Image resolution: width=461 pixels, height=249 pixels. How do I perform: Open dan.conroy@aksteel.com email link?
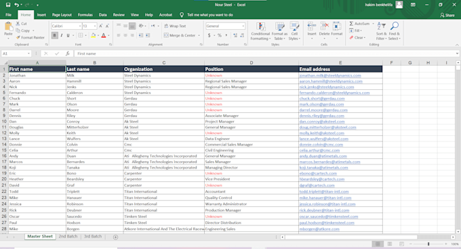[322, 122]
